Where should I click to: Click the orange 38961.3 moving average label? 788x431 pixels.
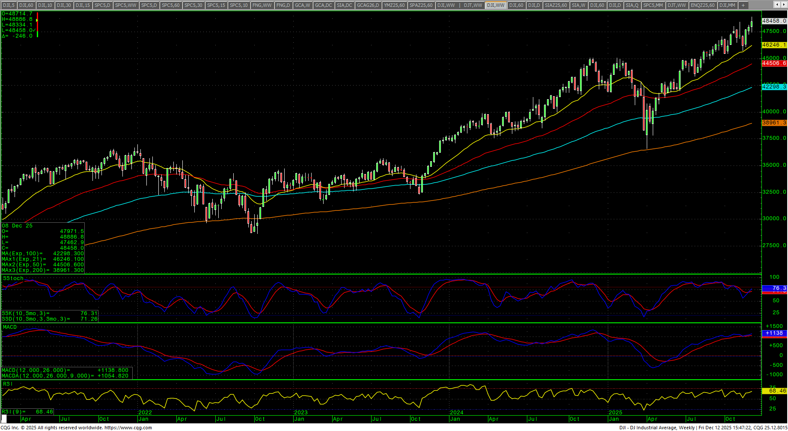coord(774,123)
